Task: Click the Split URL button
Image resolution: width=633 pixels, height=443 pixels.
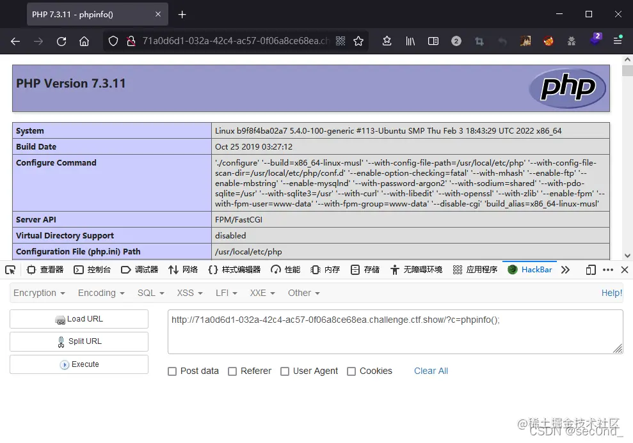Action: point(79,341)
